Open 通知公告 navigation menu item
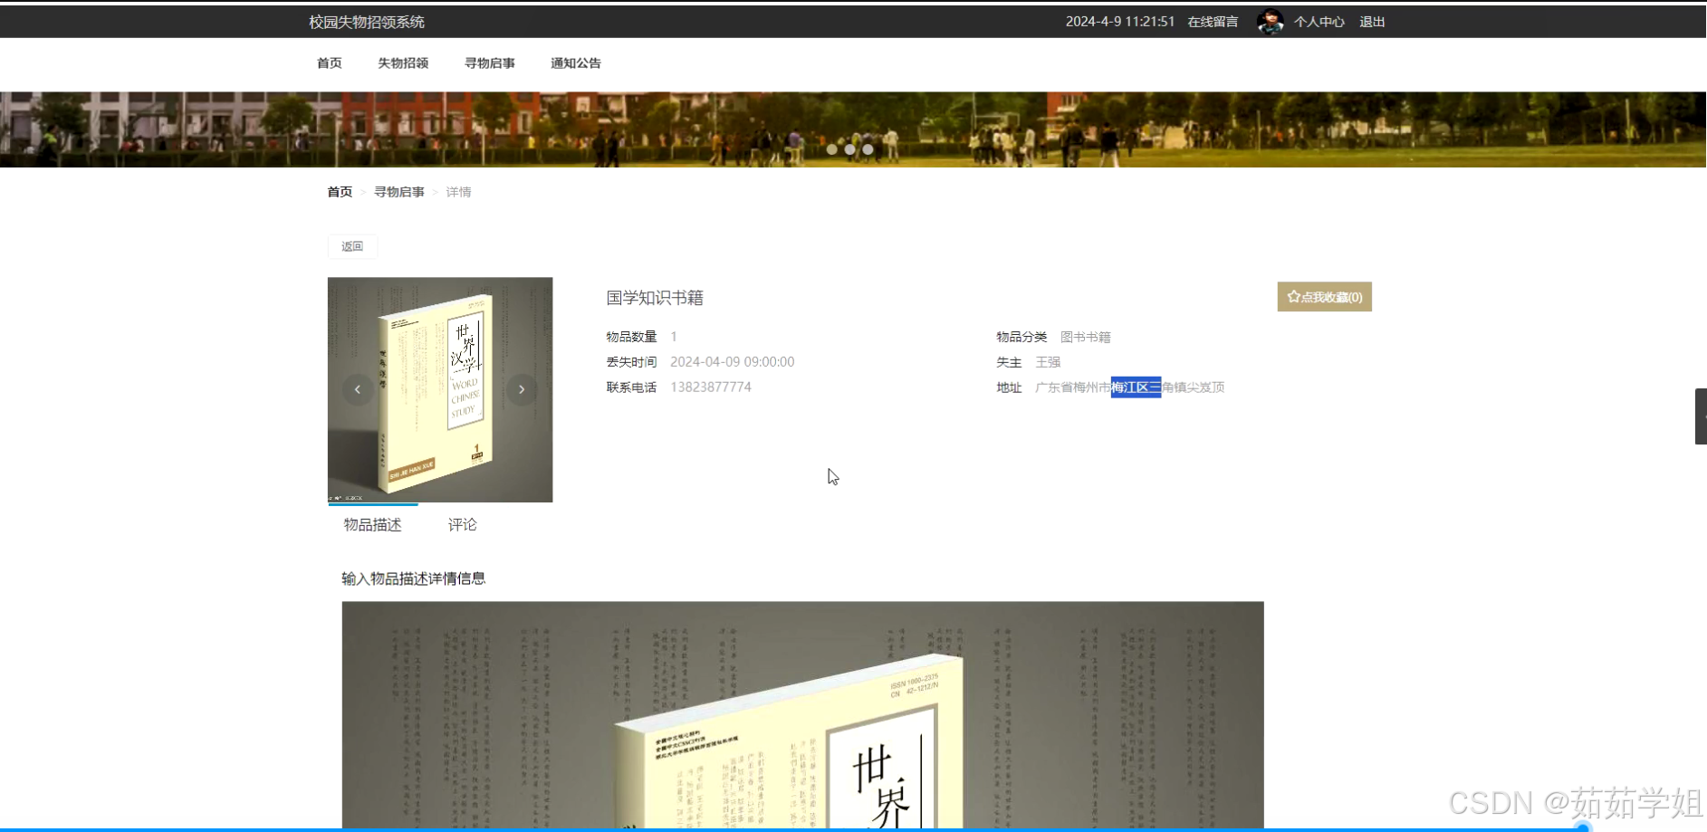Viewport: 1707px width, 832px height. tap(576, 63)
